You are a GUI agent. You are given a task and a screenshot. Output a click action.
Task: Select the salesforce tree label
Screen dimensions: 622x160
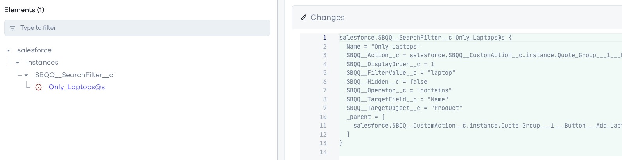34,50
